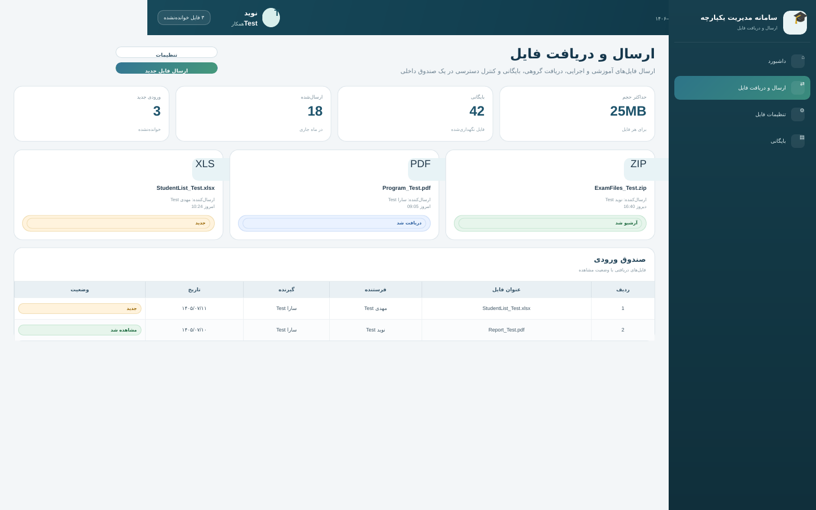Open the Program_Test.pdf card title
Image resolution: width=816 pixels, height=510 pixels.
pyautogui.click(x=406, y=188)
